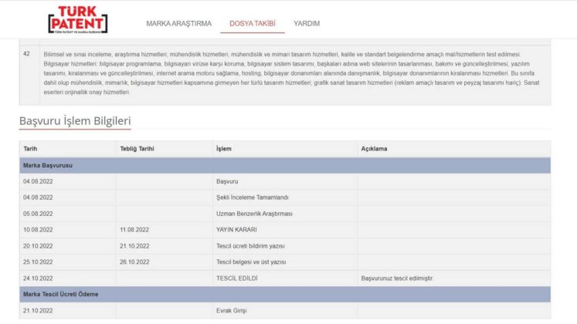
Task: Select the Şekli İnceleme Tamamlandı row
Action: click(285, 197)
